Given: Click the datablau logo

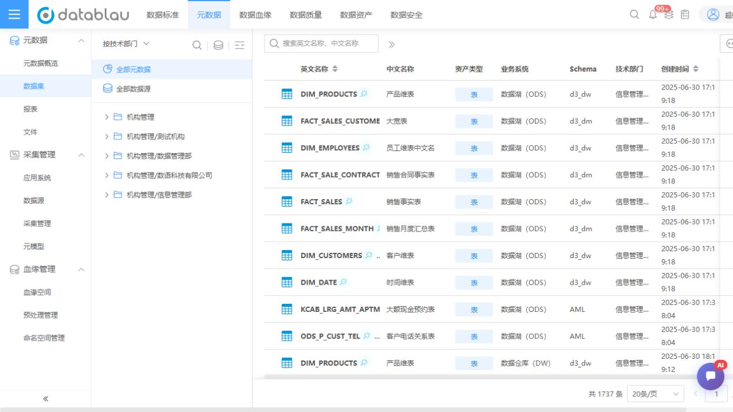Looking at the screenshot, I should click(83, 15).
